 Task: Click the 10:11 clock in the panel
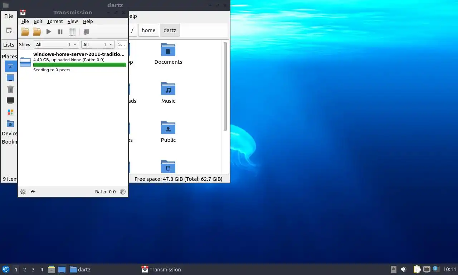pyautogui.click(x=450, y=269)
